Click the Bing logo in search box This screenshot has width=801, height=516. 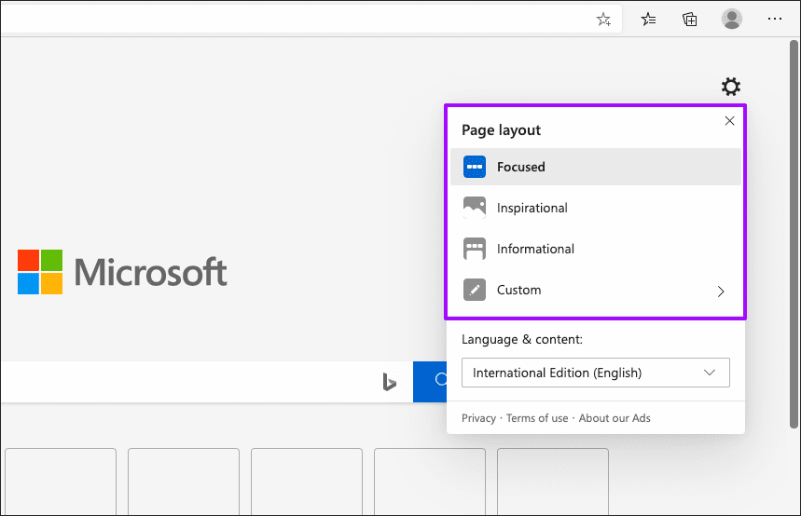(x=389, y=382)
